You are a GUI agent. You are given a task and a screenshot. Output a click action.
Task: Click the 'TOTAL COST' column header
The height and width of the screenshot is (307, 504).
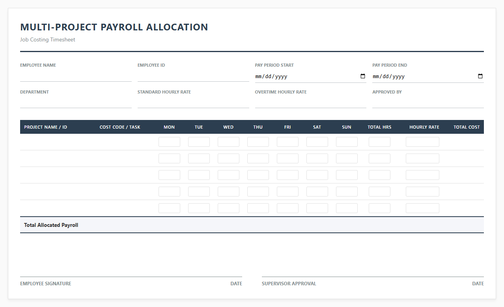467,127
